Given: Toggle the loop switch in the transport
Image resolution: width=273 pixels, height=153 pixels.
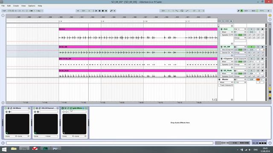Looking at the screenshot, I should pyautogui.click(x=182, y=11).
